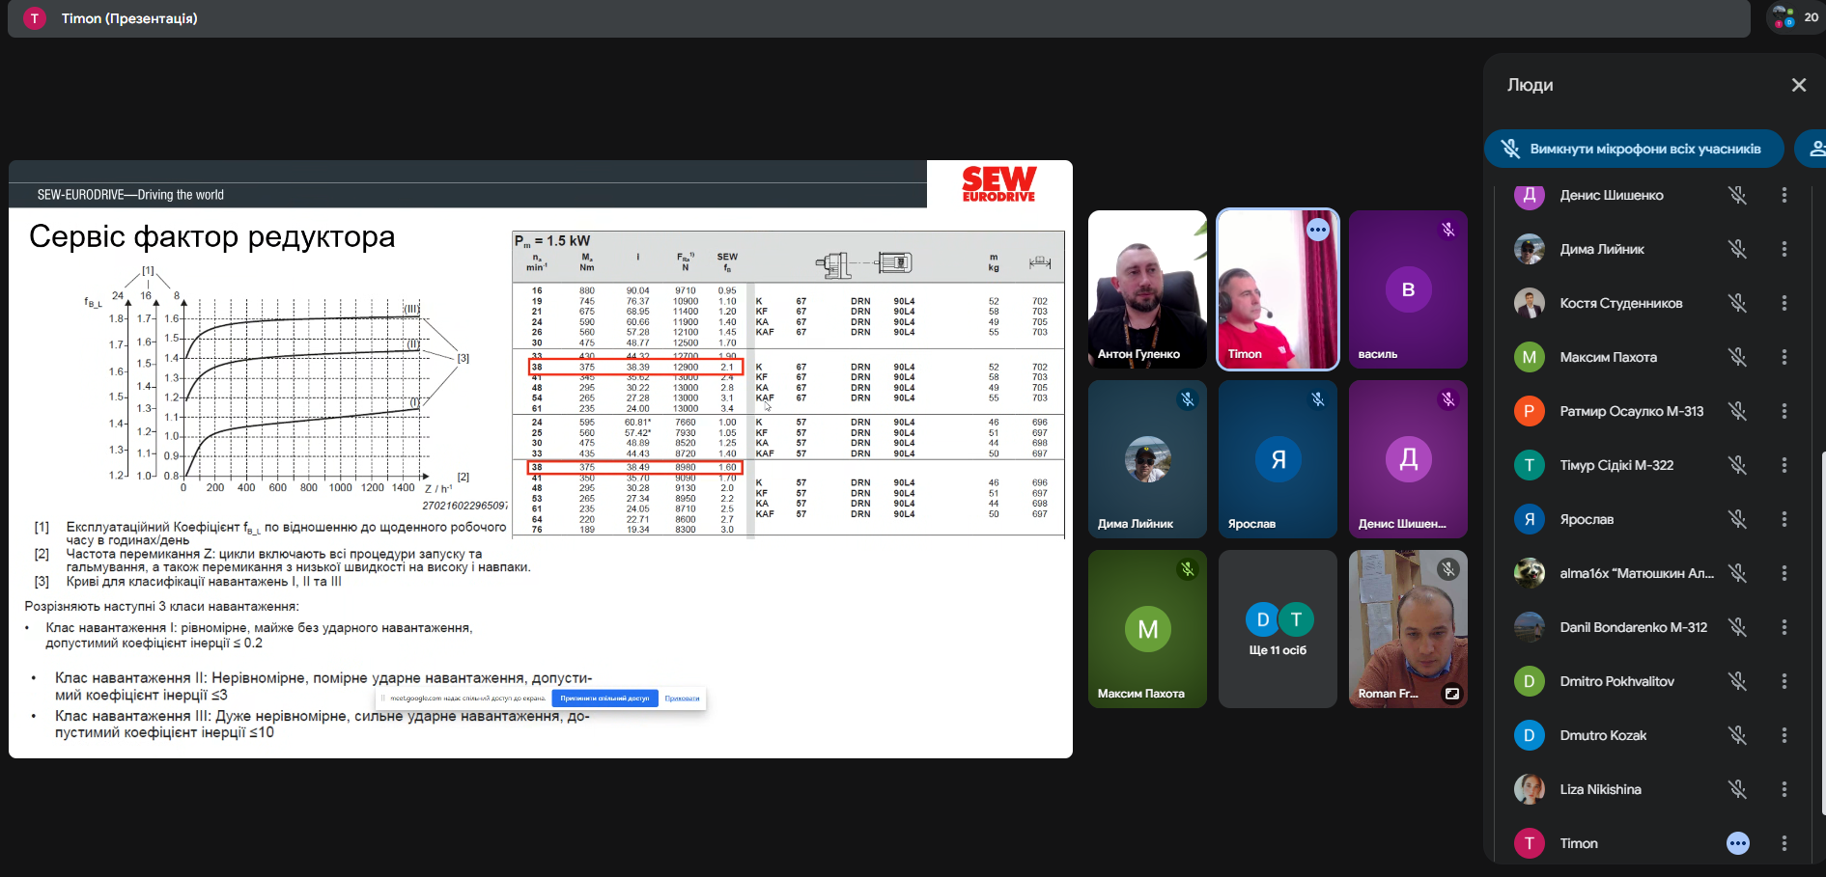
Task: Expand three-dot menu for Danil Bondarenko M-312
Action: (x=1784, y=627)
